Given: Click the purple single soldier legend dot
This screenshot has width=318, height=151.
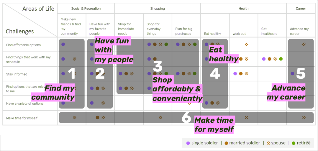Looking at the screenshot, I should coord(188,143).
